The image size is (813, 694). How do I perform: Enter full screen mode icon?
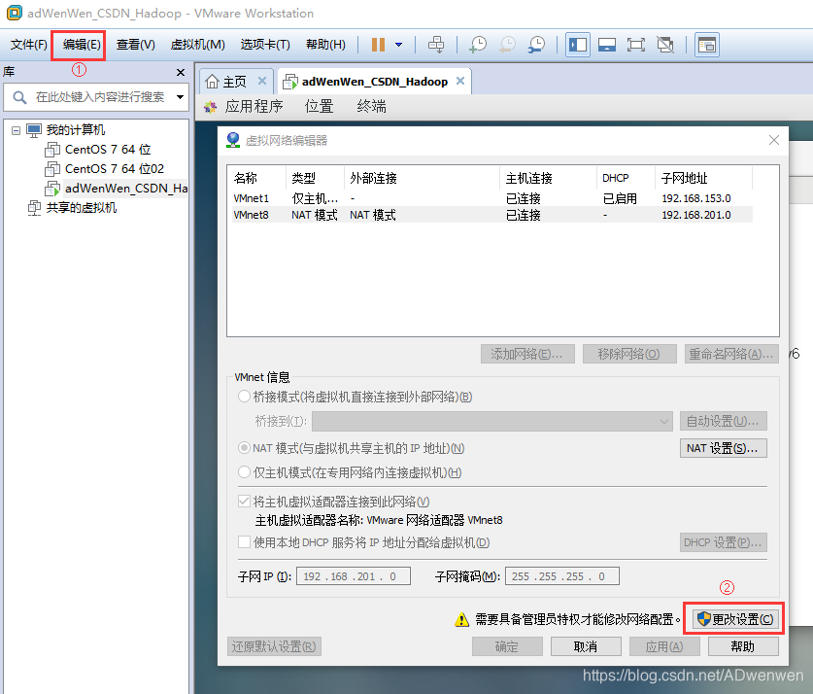coord(636,45)
